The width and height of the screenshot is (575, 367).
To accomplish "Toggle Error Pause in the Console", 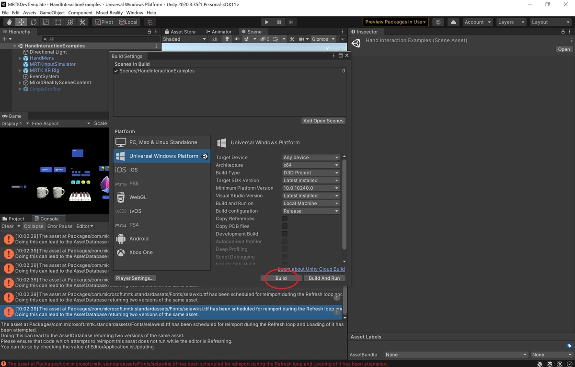I will pos(60,226).
